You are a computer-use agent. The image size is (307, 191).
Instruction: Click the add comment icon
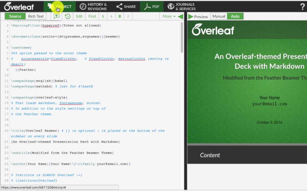(57, 16)
